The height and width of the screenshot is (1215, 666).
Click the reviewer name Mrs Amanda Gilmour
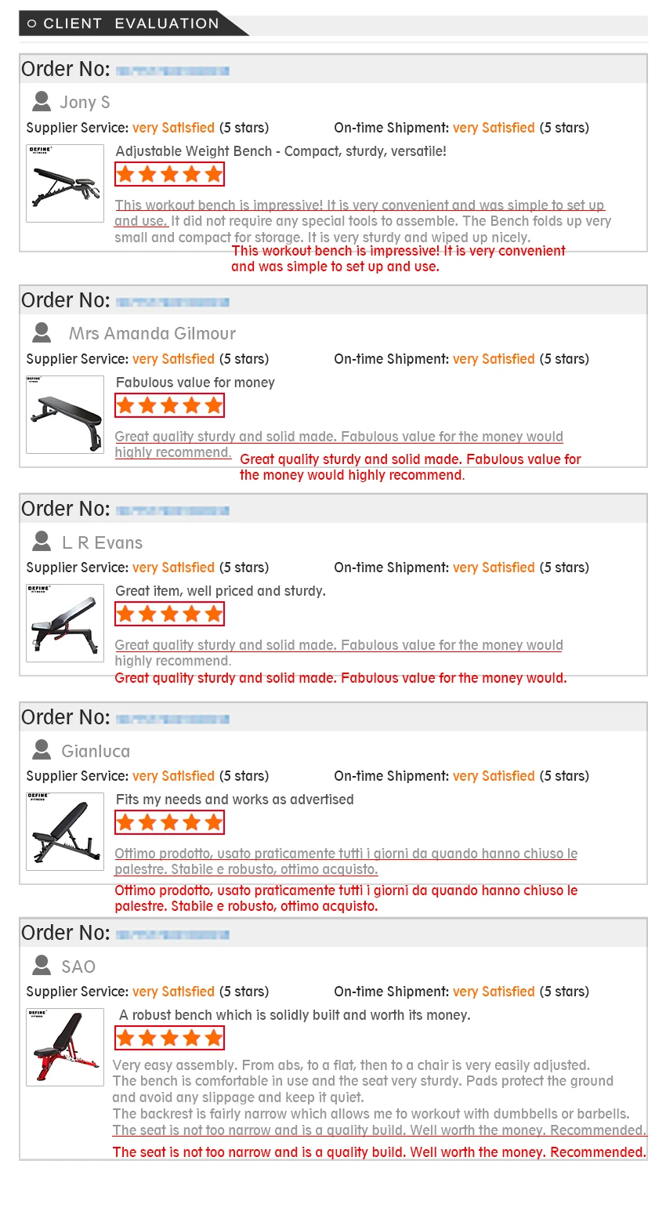tap(152, 334)
